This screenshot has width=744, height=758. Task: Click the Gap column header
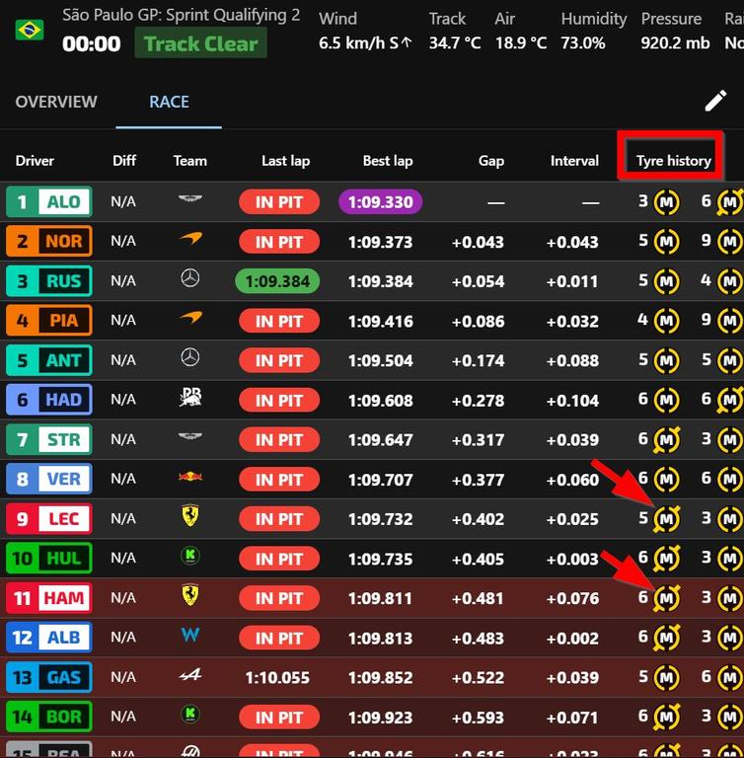tap(491, 161)
